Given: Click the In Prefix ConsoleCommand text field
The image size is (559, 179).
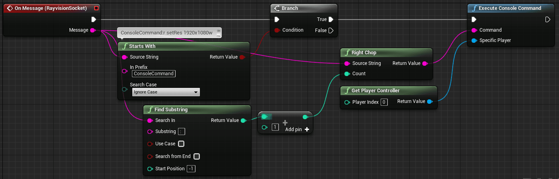Looking at the screenshot, I should [x=153, y=74].
